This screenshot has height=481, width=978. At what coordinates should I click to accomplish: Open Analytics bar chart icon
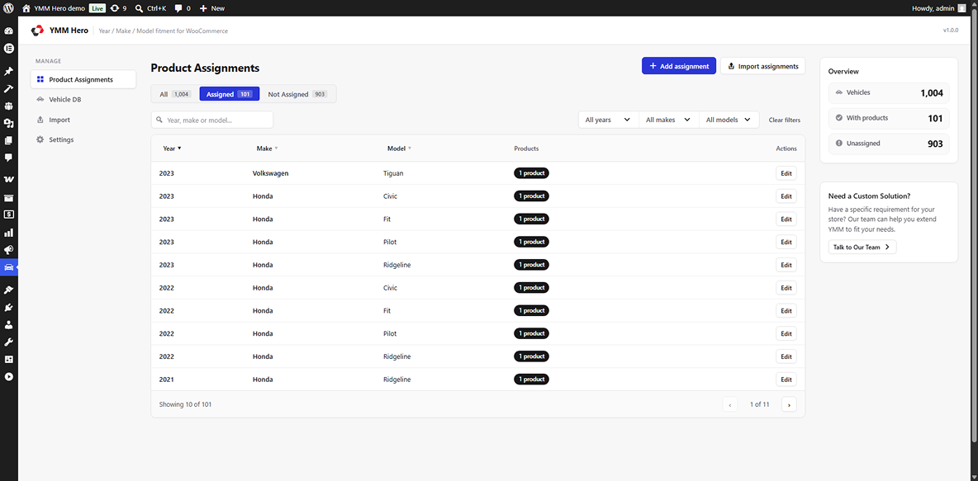(9, 233)
